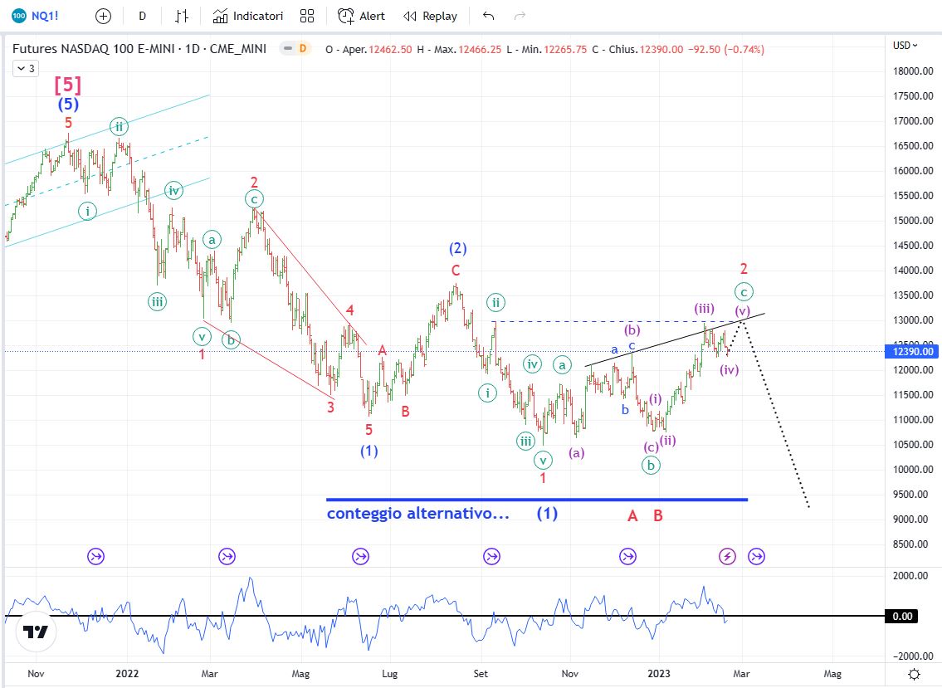Click the 0.00 indicator axis label
The image size is (942, 688).
(902, 616)
